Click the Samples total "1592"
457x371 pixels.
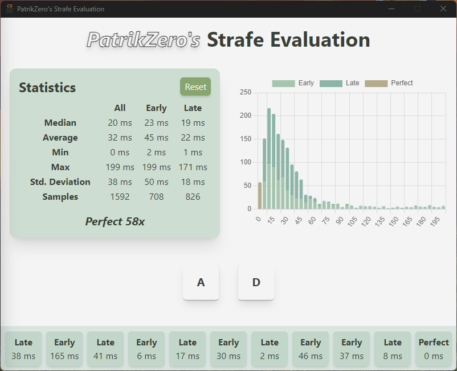(120, 197)
